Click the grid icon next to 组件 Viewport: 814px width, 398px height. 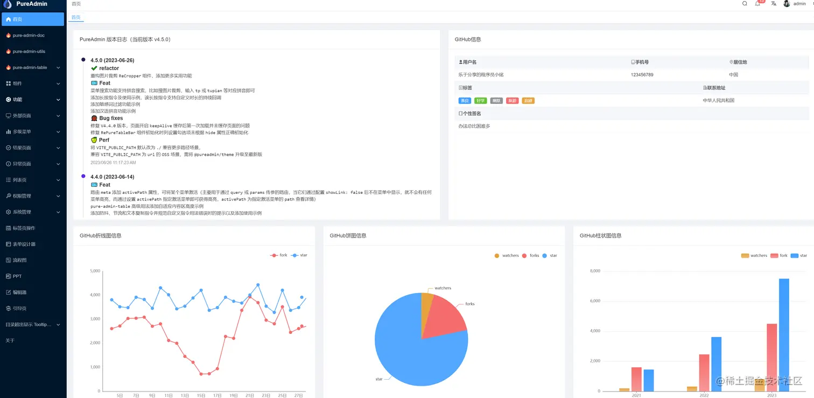[8, 83]
